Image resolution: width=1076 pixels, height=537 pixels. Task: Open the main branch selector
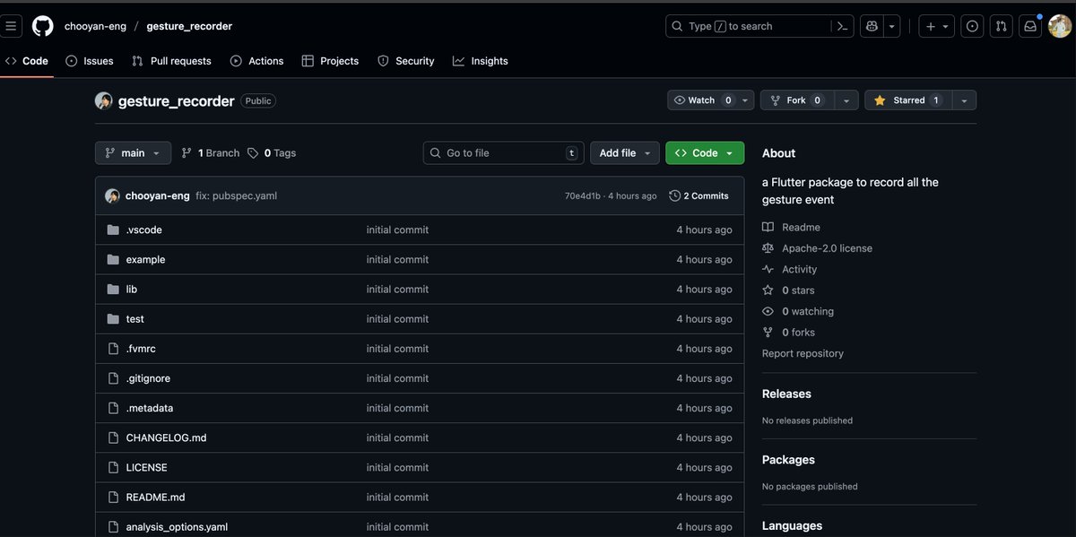[x=133, y=153]
